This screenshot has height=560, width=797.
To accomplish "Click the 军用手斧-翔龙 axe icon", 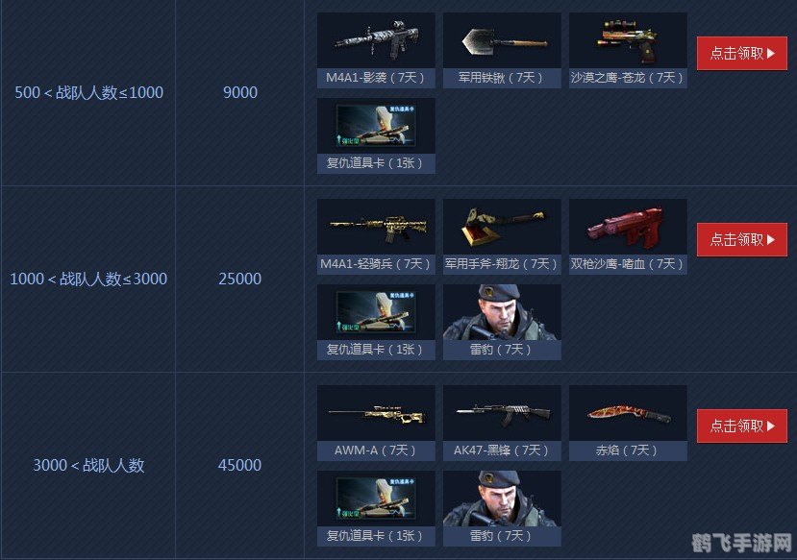I will pyautogui.click(x=502, y=227).
